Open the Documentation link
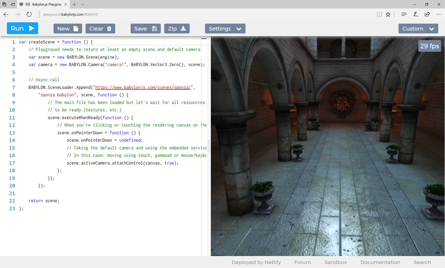This screenshot has width=445, height=268. coord(380,262)
